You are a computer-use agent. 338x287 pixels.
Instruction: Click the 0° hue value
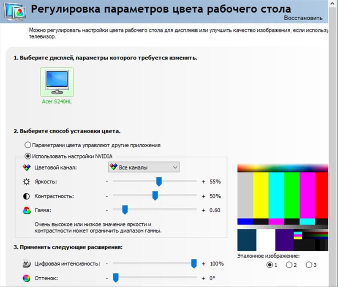[213, 278]
